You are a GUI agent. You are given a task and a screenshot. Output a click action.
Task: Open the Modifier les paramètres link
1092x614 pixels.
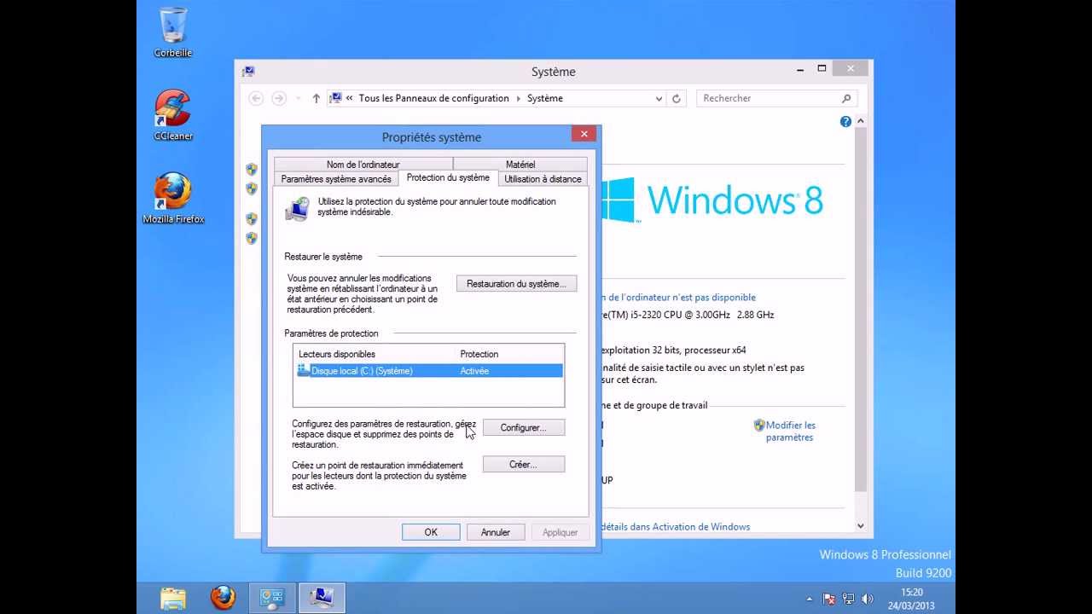click(790, 431)
